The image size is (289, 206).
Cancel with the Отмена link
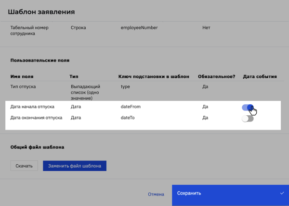click(156, 194)
